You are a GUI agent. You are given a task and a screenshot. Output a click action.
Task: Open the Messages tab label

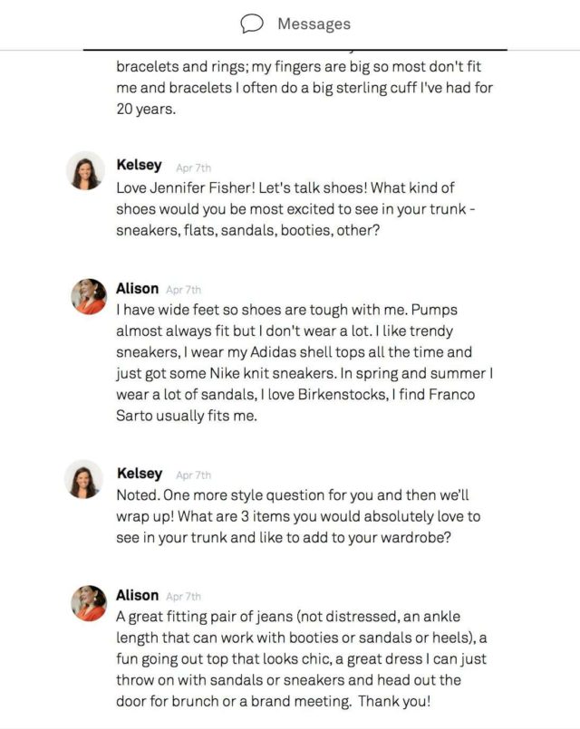click(314, 24)
